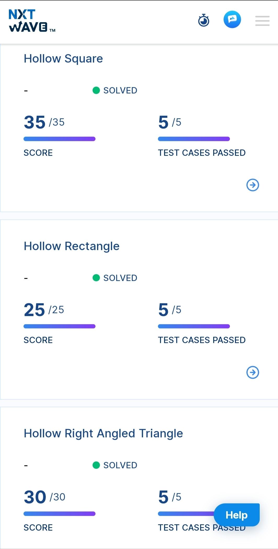Click the 35 /35 score value
This screenshot has width=278, height=549.
[x=44, y=122]
